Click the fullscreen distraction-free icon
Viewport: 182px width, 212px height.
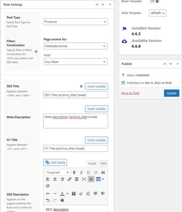point(84,179)
